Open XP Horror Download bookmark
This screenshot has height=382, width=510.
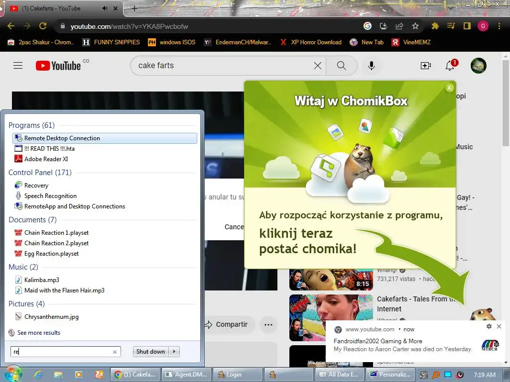pyautogui.click(x=311, y=42)
